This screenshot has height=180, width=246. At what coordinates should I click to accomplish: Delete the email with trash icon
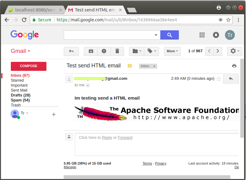117,51
